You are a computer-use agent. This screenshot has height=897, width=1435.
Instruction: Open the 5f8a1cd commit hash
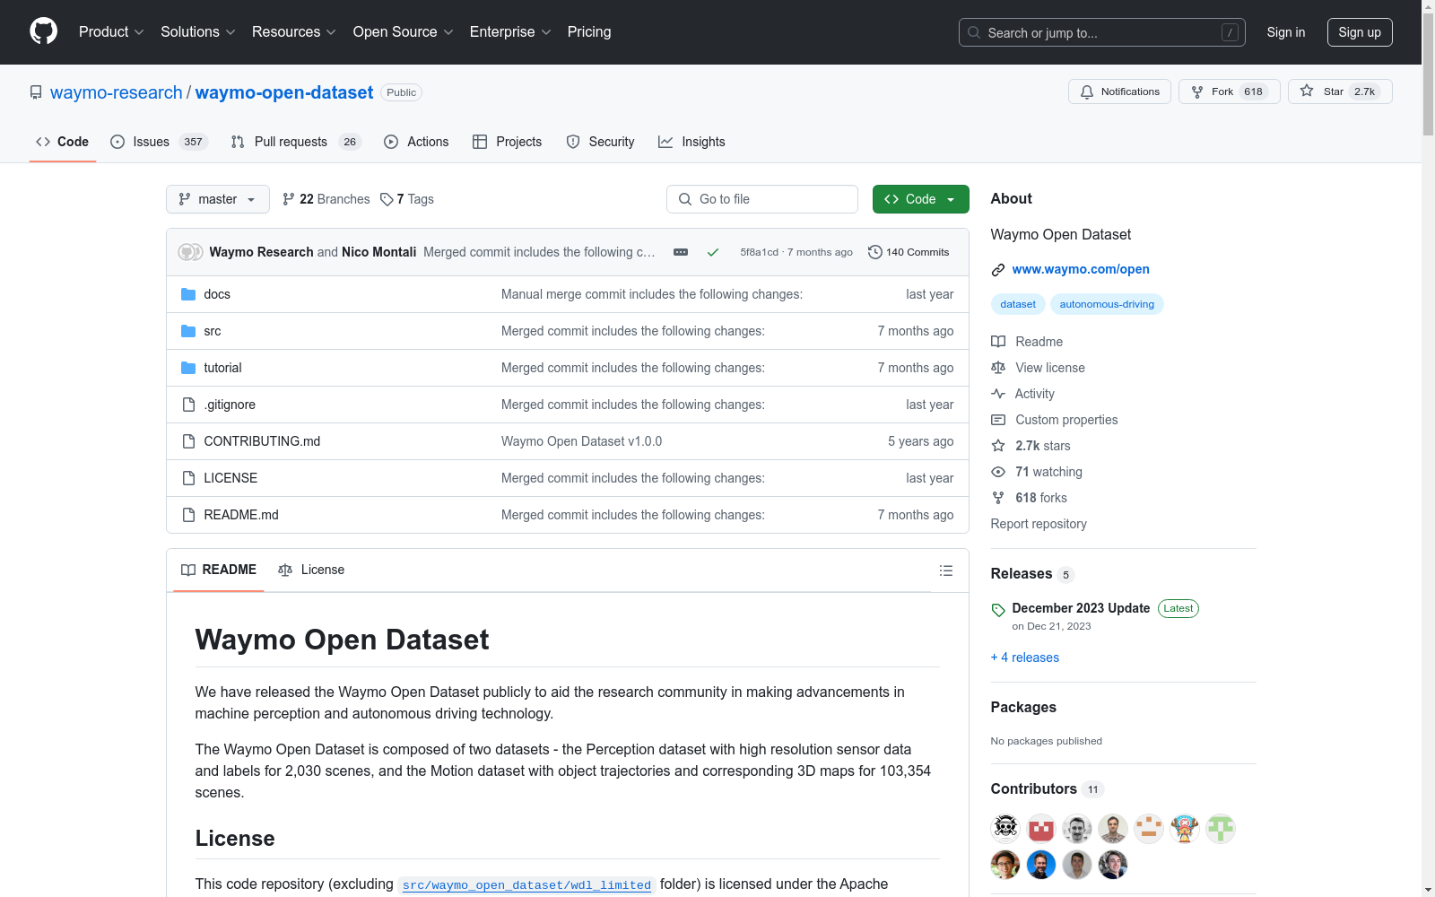(x=759, y=252)
